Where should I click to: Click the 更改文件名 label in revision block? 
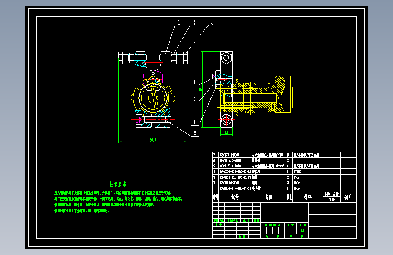click(233, 221)
